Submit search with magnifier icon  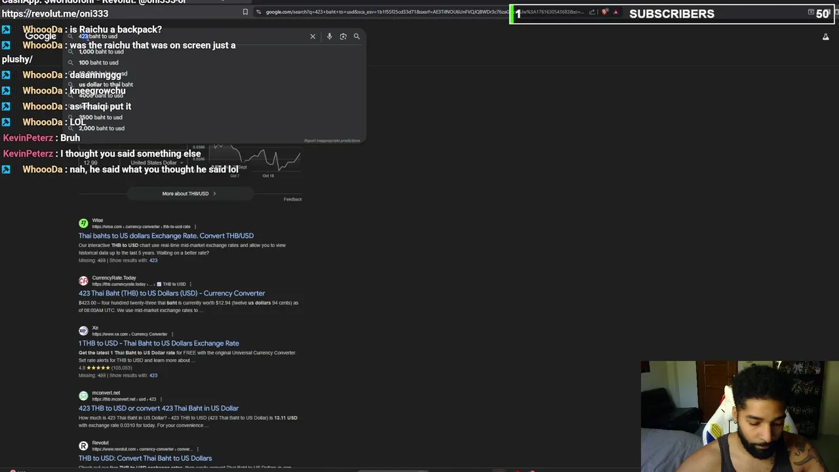click(357, 37)
